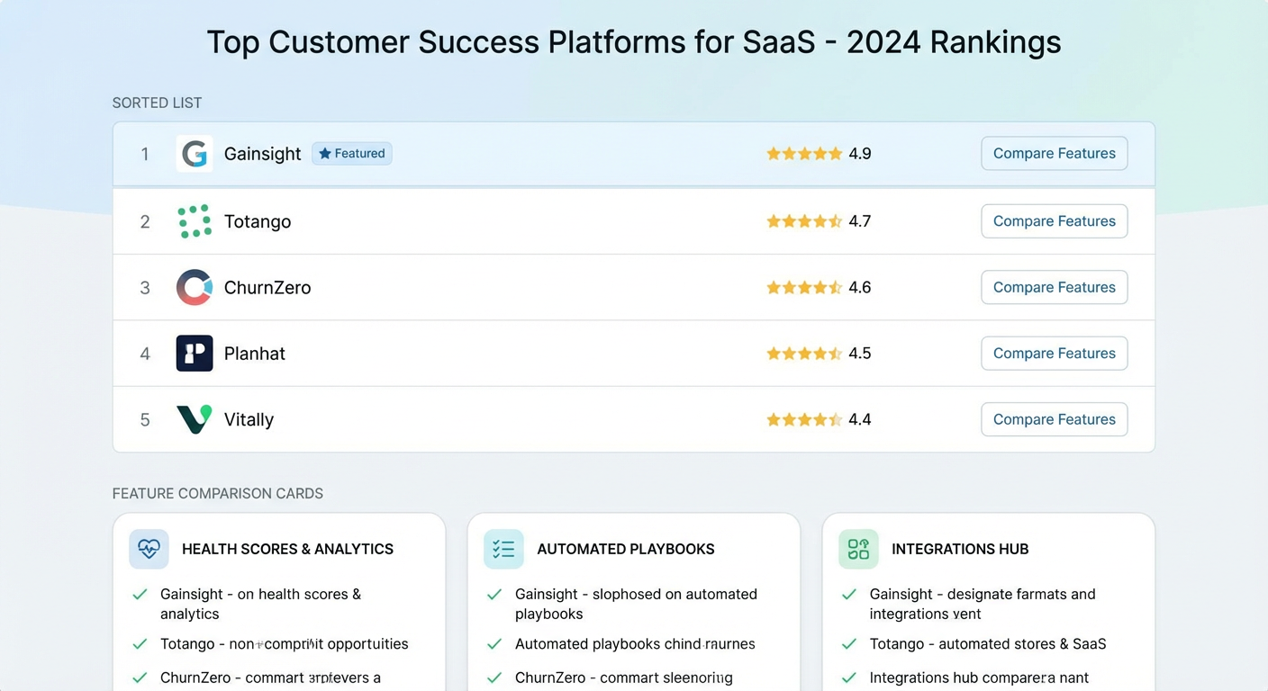Screen dimensions: 1268x691
Task: Compare Features for Totango
Action: pos(1054,221)
